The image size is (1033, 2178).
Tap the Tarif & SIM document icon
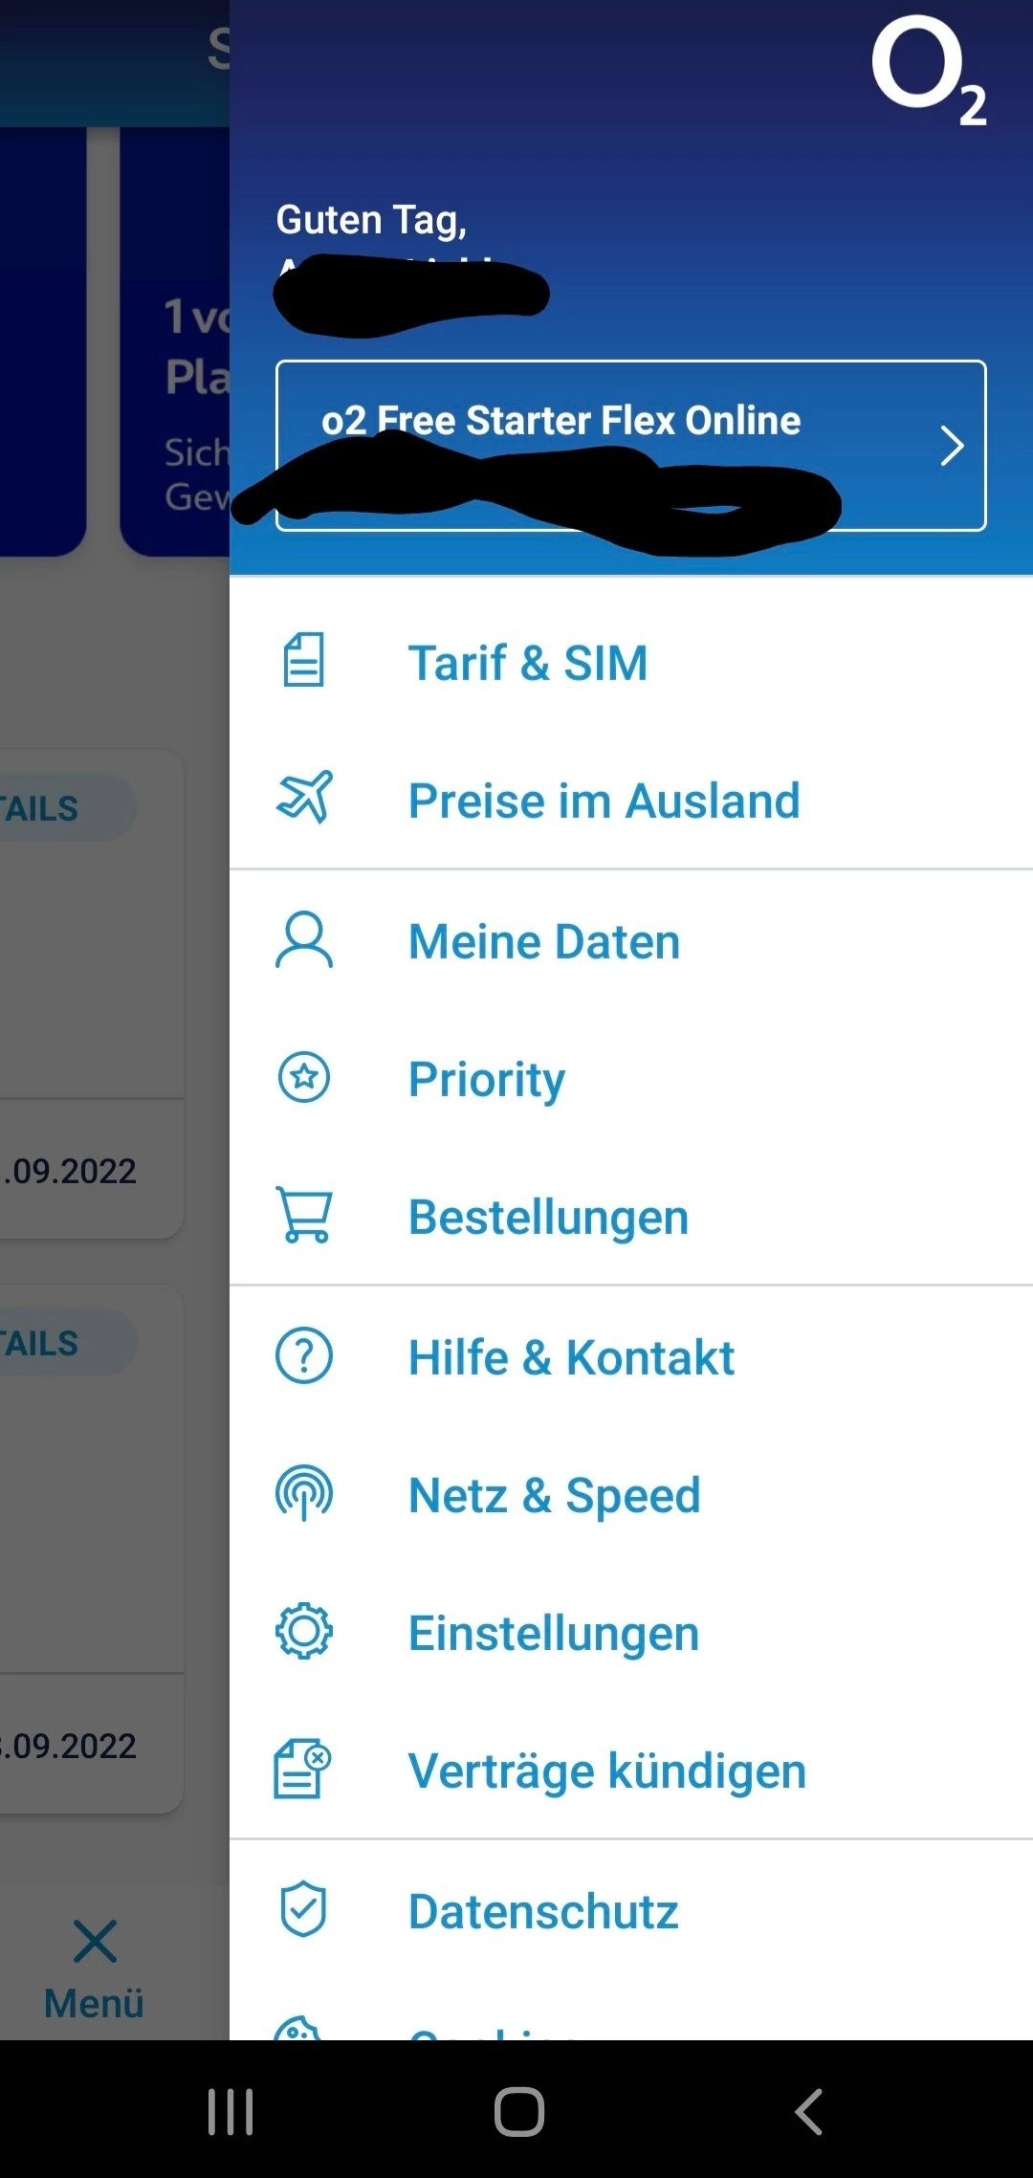pos(303,661)
